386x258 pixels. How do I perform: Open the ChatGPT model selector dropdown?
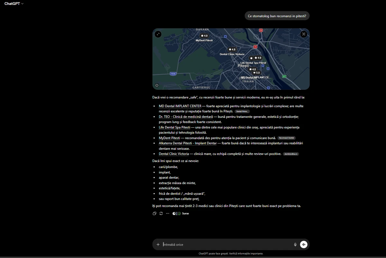point(14,4)
